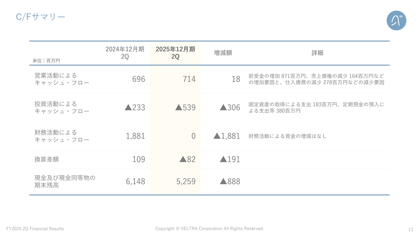Click the 2024年12月期 2Q column header

coord(125,53)
